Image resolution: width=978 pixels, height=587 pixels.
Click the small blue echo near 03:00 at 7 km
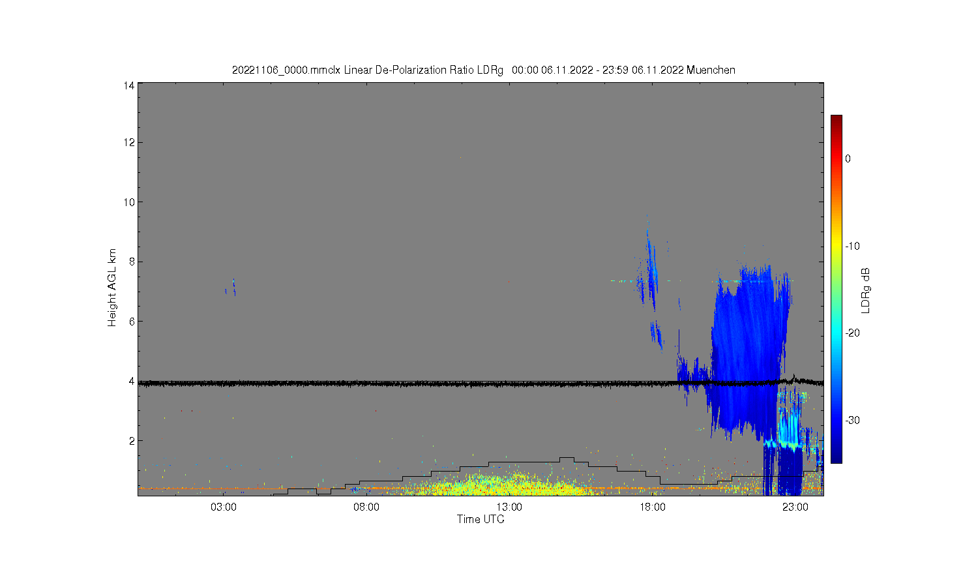pos(233,286)
